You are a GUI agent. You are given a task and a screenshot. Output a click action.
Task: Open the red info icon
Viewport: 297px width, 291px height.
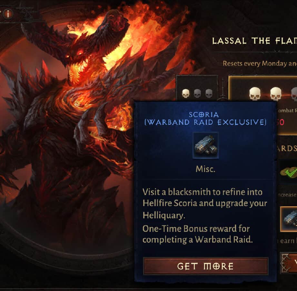pos(8,14)
